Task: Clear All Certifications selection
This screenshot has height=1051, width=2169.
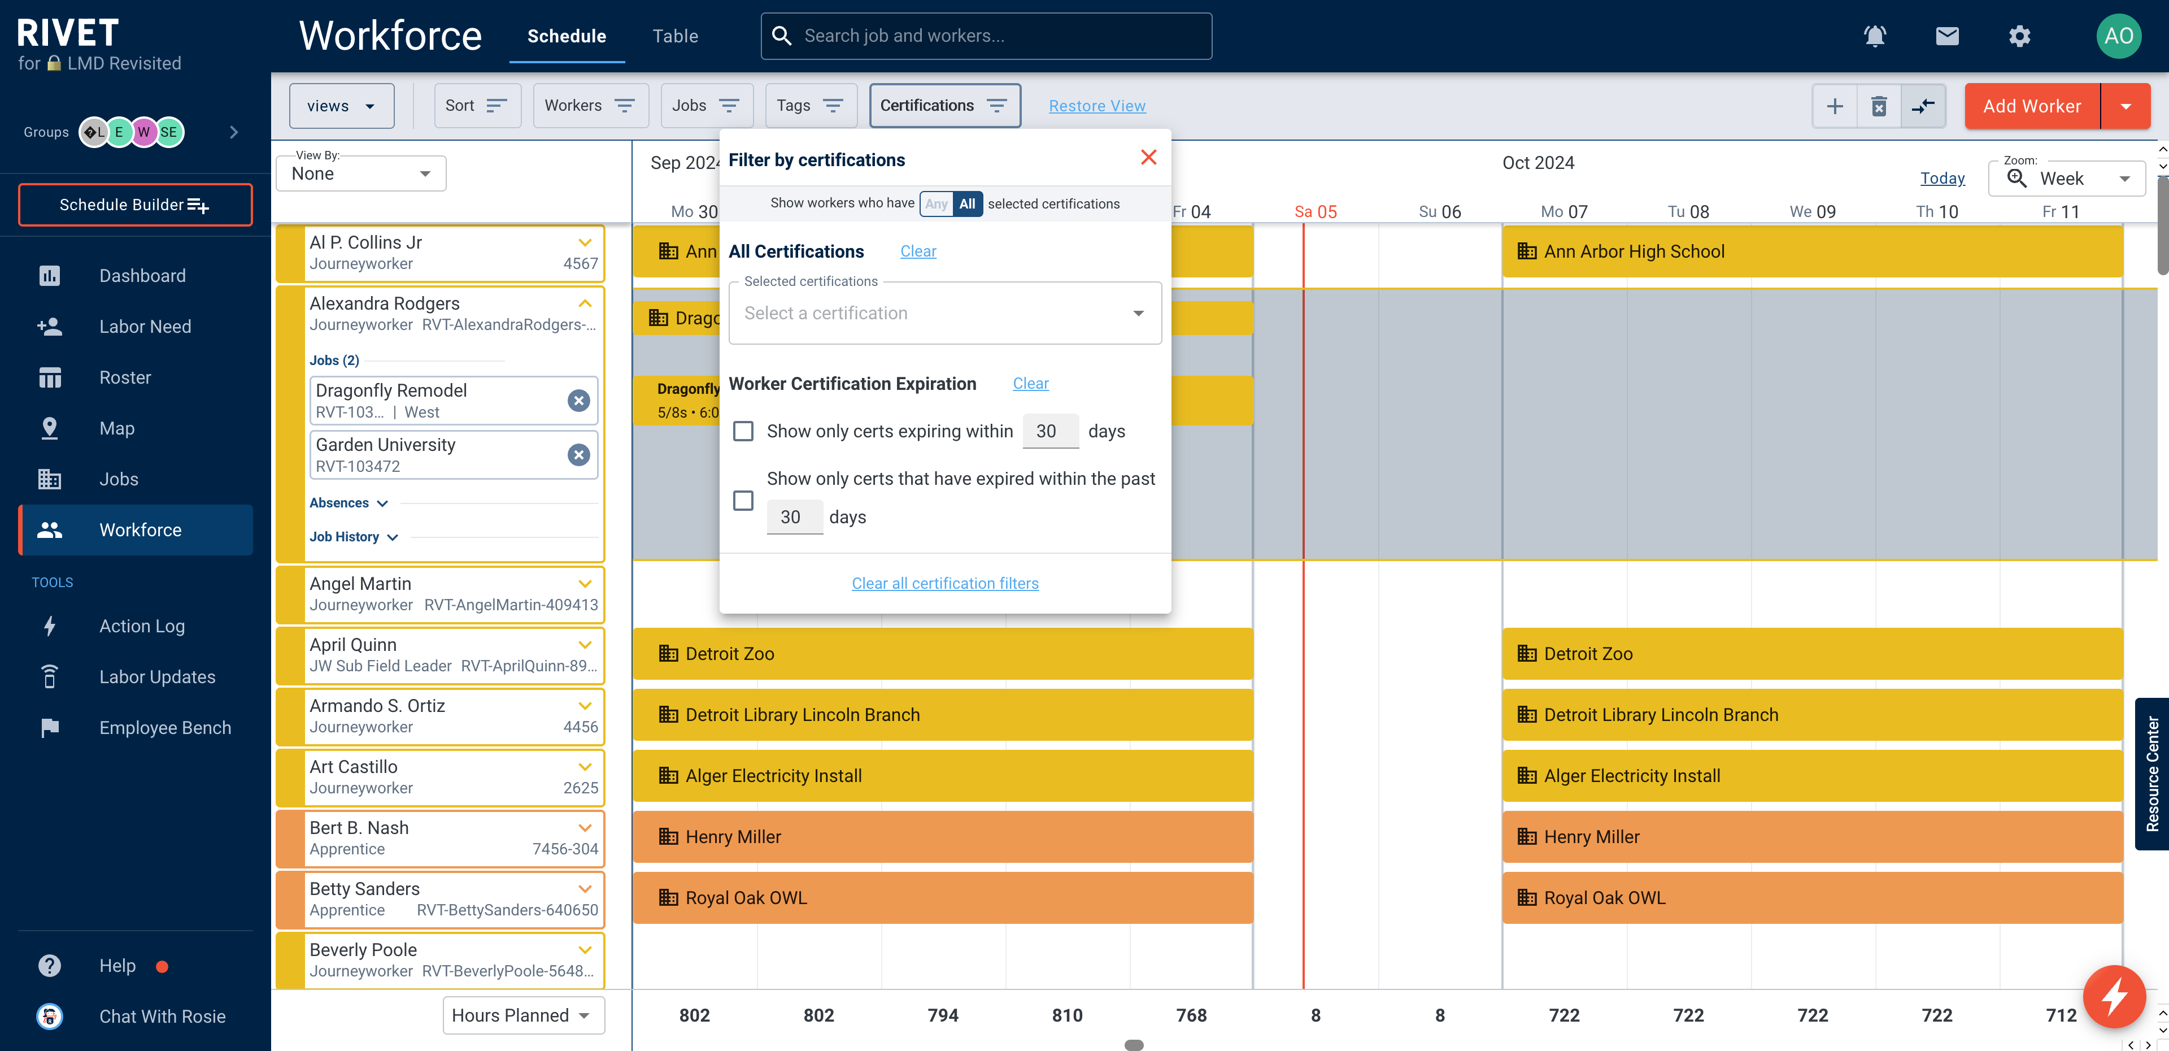Action: coord(918,251)
